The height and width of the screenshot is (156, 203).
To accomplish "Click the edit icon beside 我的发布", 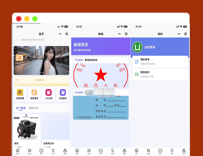I will (136, 61).
